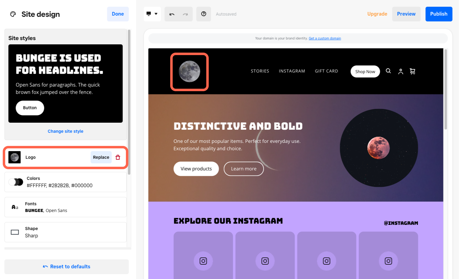Click the sample Button in style preview
Viewport: 459px width, 279px height.
[30, 108]
